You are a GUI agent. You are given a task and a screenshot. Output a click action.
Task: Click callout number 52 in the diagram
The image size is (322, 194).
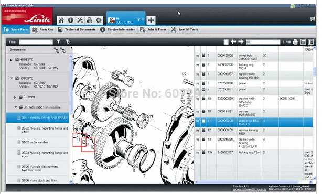(x=184, y=74)
